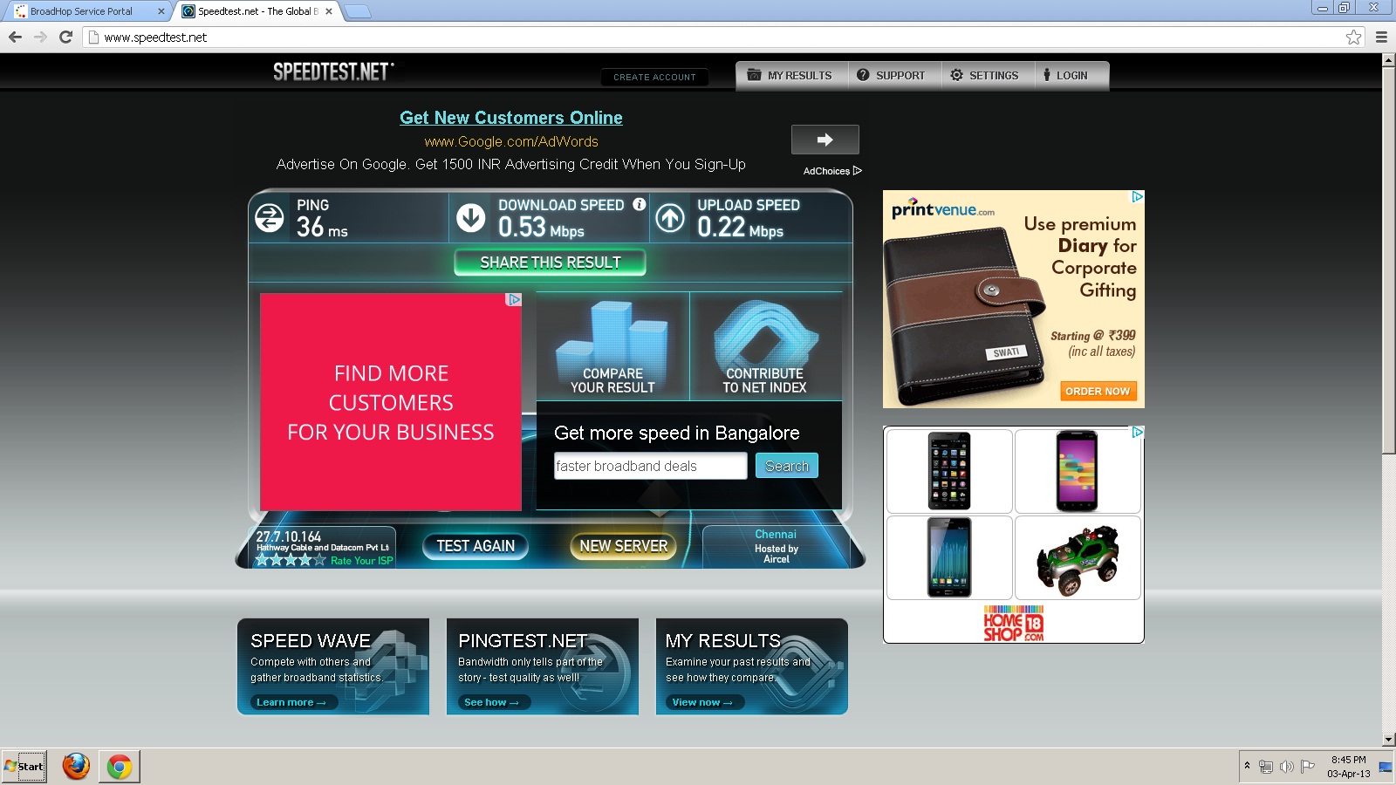Click the Windows Start button

[24, 767]
